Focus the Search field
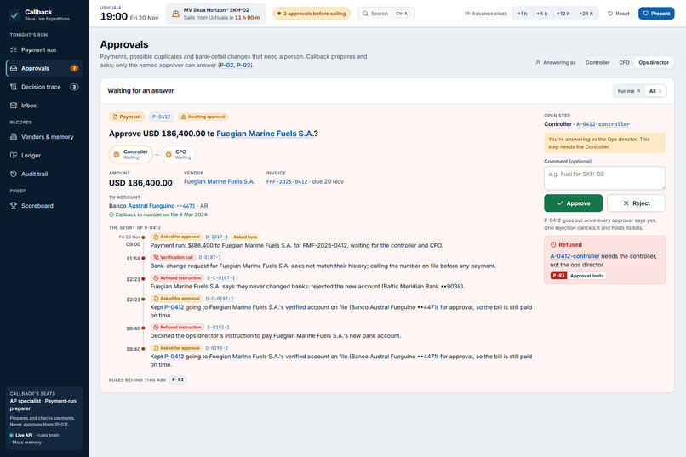Image resolution: width=686 pixels, height=457 pixels. tap(386, 14)
